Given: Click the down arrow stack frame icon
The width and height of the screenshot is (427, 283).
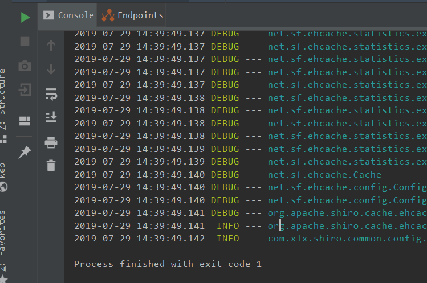Looking at the screenshot, I should (51, 69).
